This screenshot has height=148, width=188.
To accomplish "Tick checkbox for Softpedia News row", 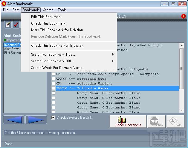I will pos(54,78).
